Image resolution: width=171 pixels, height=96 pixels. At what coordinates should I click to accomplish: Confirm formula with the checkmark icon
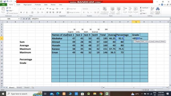26,19
